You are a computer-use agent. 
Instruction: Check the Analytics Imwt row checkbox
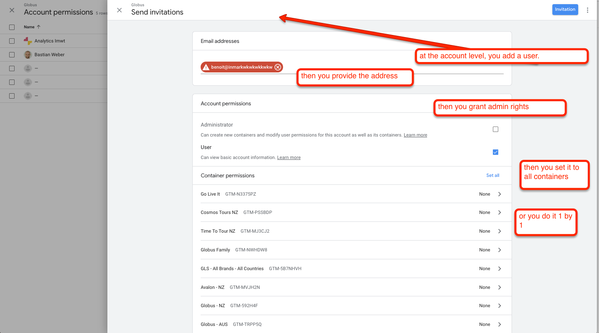12,41
